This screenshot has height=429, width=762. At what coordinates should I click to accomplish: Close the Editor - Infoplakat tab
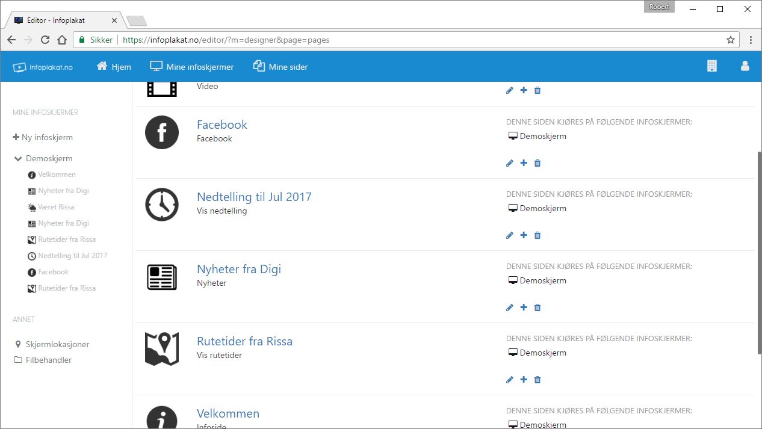pos(114,20)
